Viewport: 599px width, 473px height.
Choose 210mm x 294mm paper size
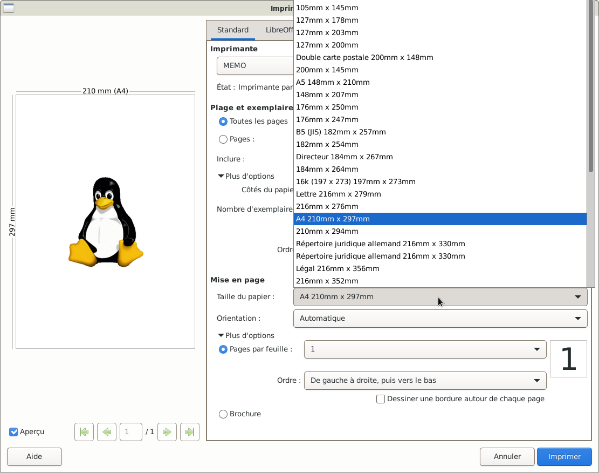[x=440, y=232]
